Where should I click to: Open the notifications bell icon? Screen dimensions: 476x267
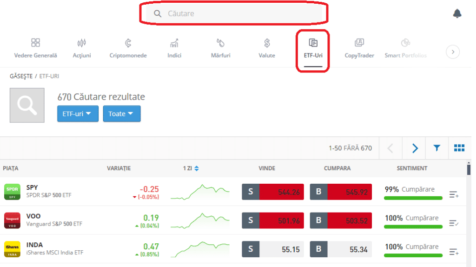click(457, 13)
